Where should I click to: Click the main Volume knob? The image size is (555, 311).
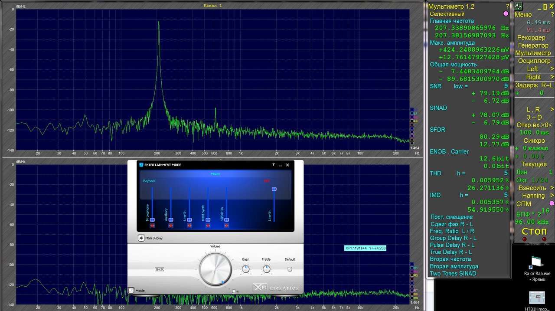click(x=215, y=269)
